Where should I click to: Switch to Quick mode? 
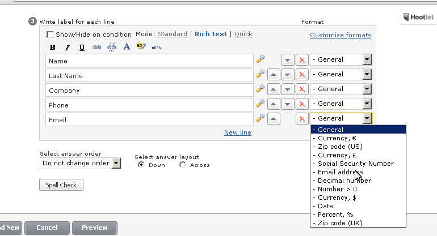point(243,34)
